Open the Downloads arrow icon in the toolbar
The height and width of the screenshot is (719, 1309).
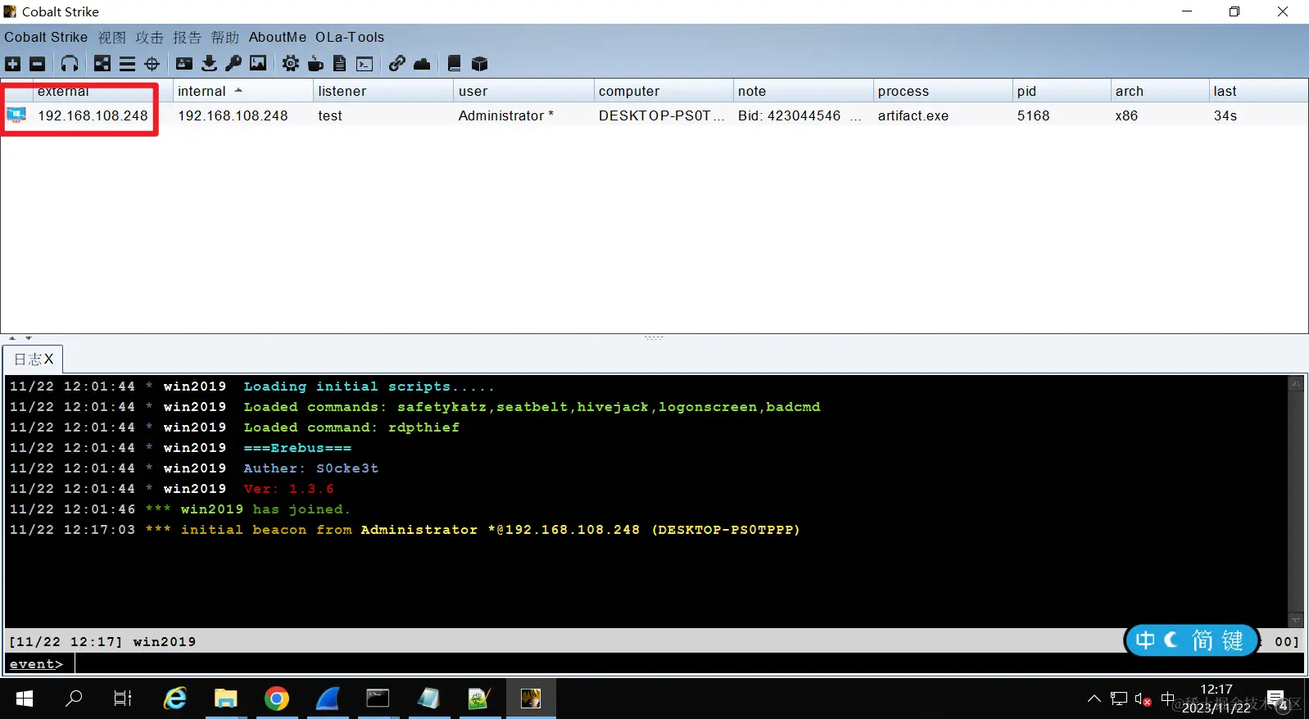[209, 64]
